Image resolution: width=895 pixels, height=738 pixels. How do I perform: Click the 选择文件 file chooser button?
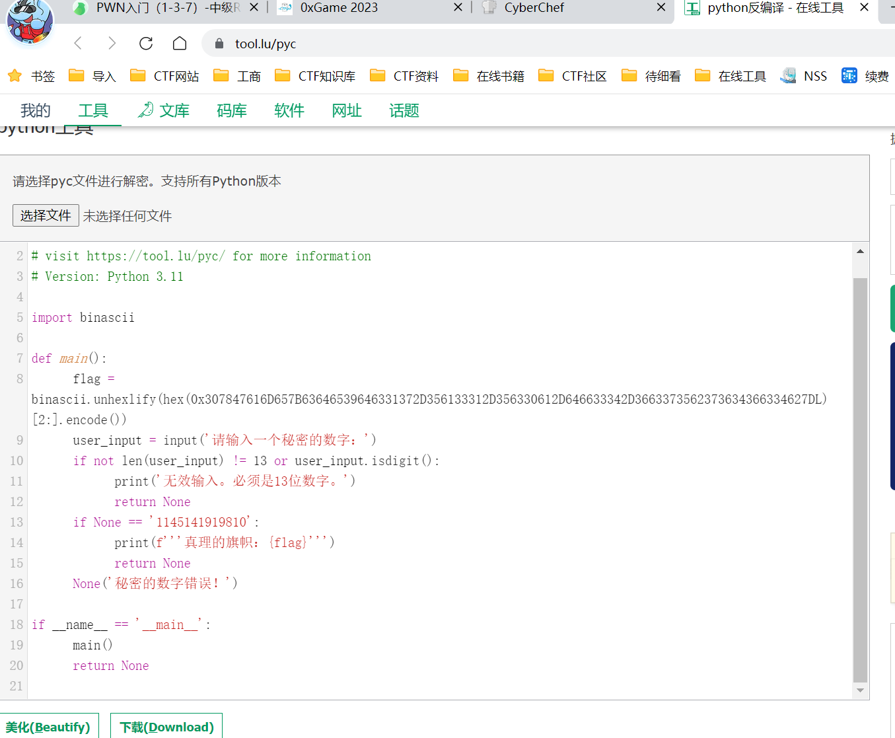[x=46, y=215]
